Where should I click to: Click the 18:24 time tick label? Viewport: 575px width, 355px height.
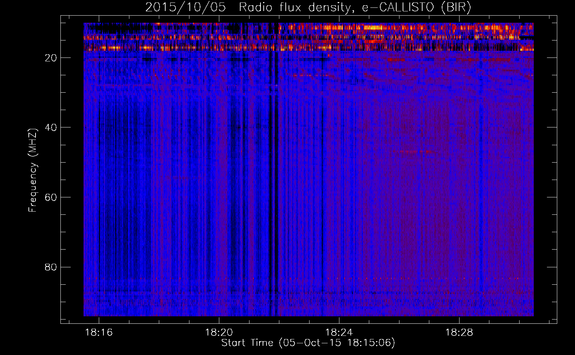(339, 332)
